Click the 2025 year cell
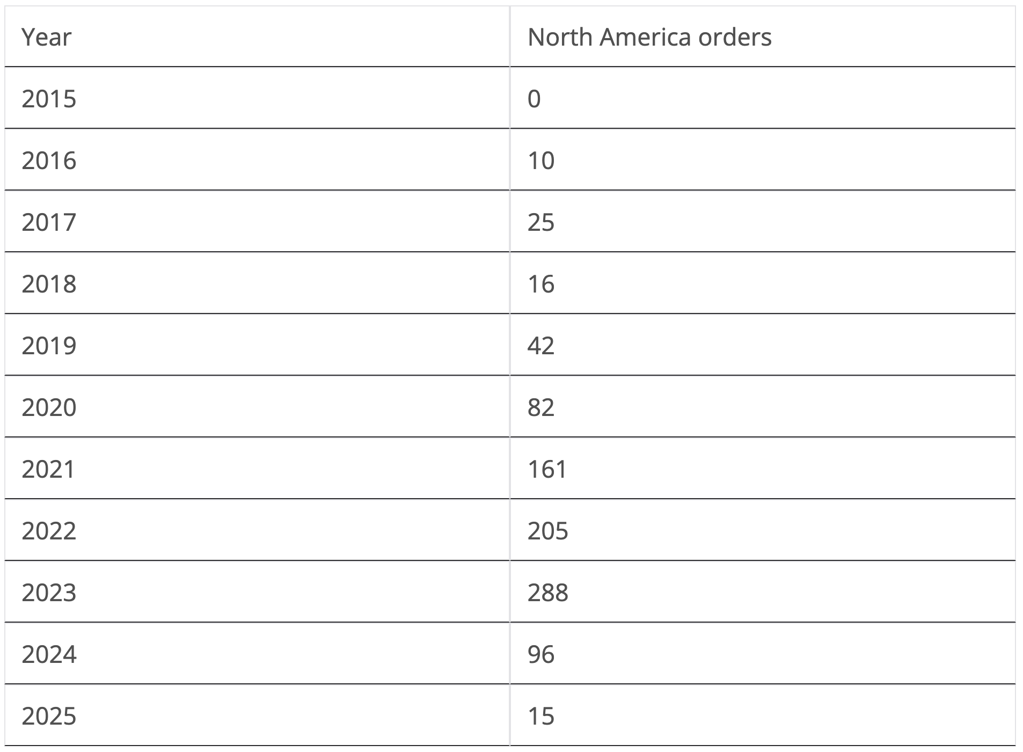 [49, 716]
